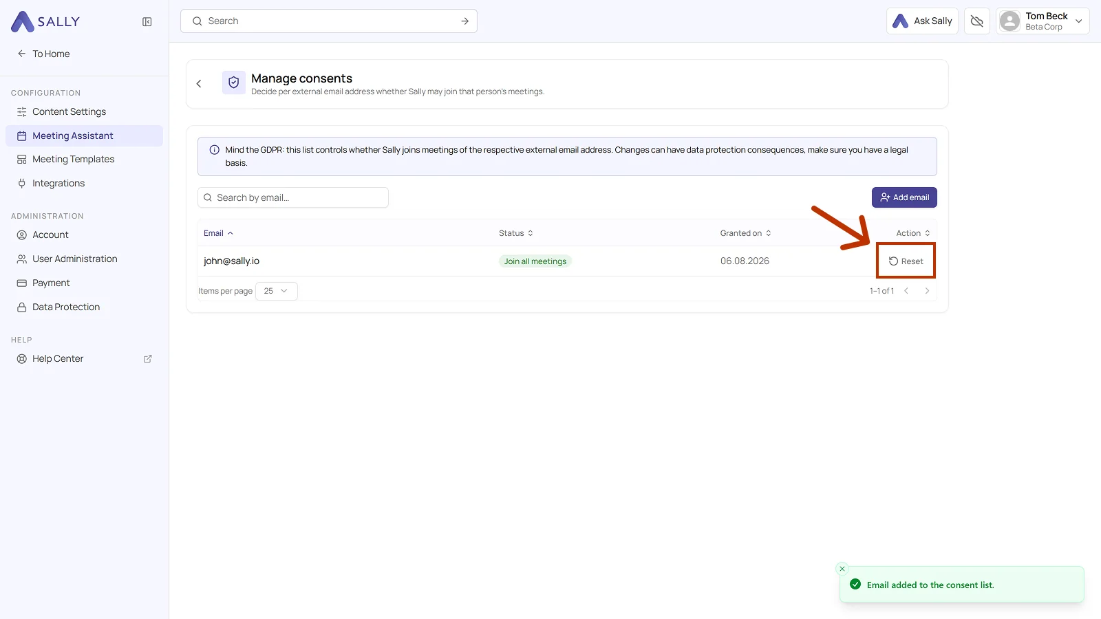
Task: Sort by Action column
Action: tap(913, 233)
